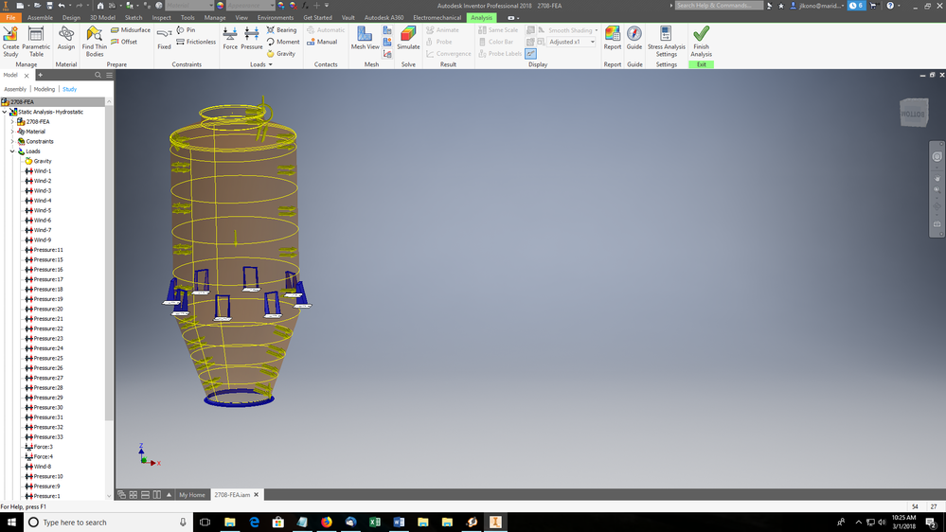The width and height of the screenshot is (946, 532).
Task: Open Excel from the taskbar
Action: [375, 522]
